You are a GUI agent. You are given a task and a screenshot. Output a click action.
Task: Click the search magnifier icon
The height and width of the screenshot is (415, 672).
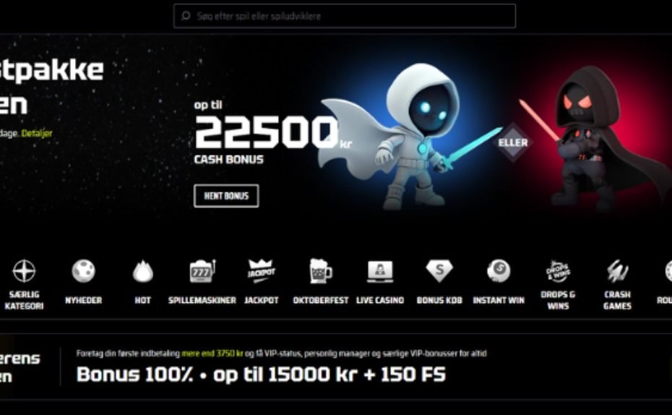click(186, 16)
